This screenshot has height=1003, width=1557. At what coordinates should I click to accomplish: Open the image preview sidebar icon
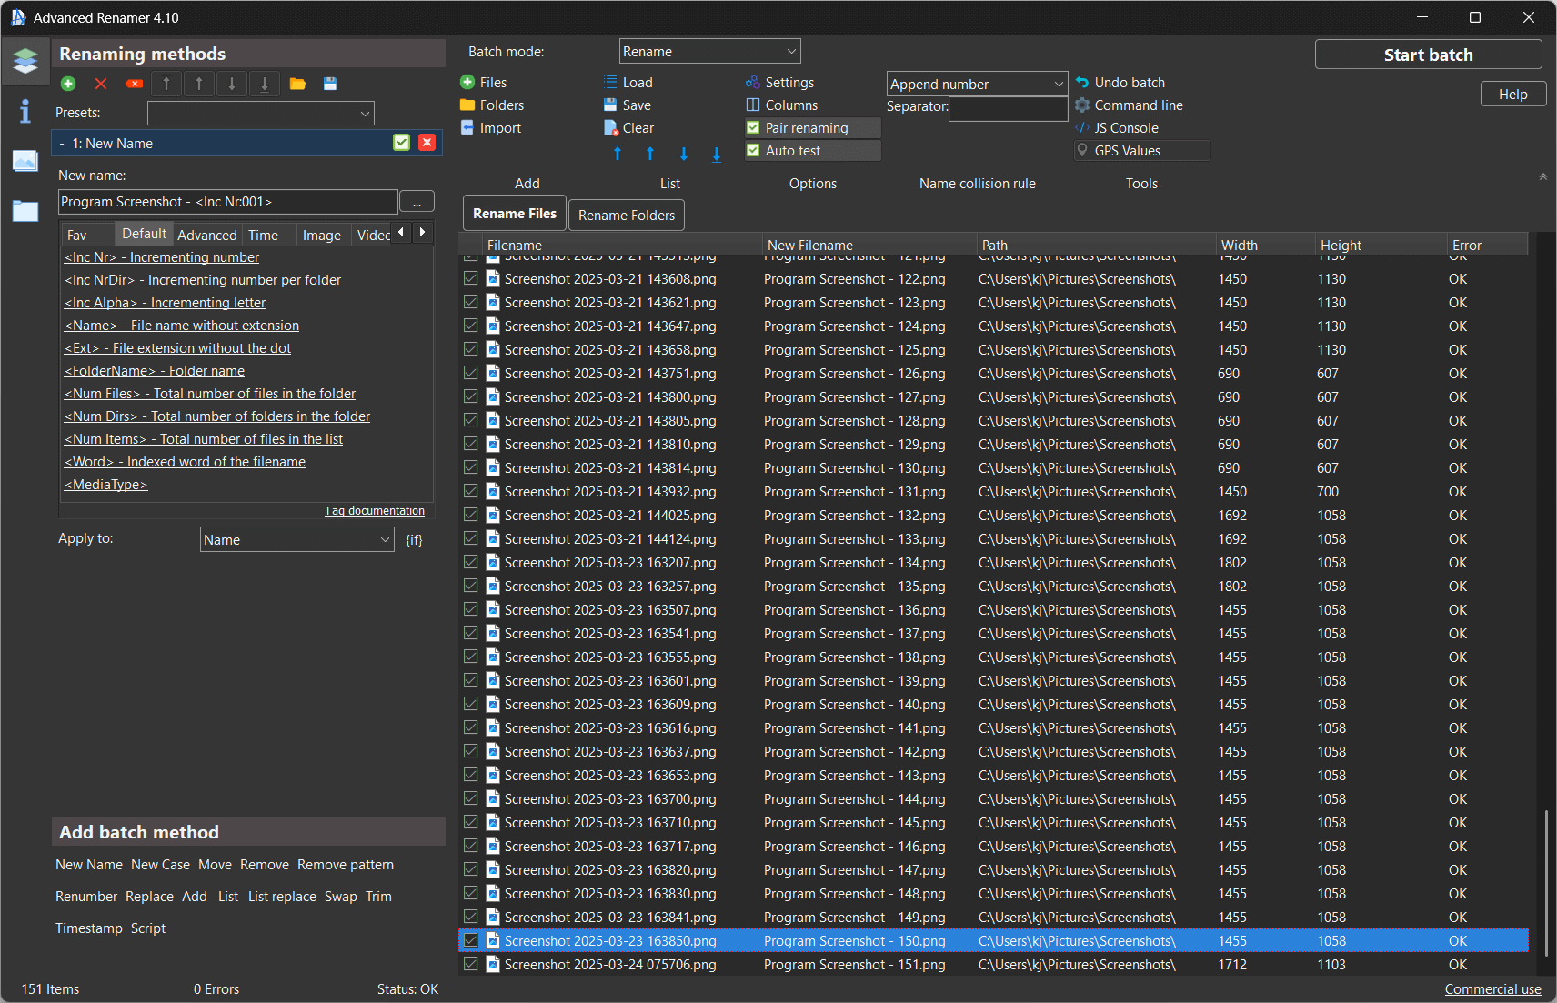point(25,161)
